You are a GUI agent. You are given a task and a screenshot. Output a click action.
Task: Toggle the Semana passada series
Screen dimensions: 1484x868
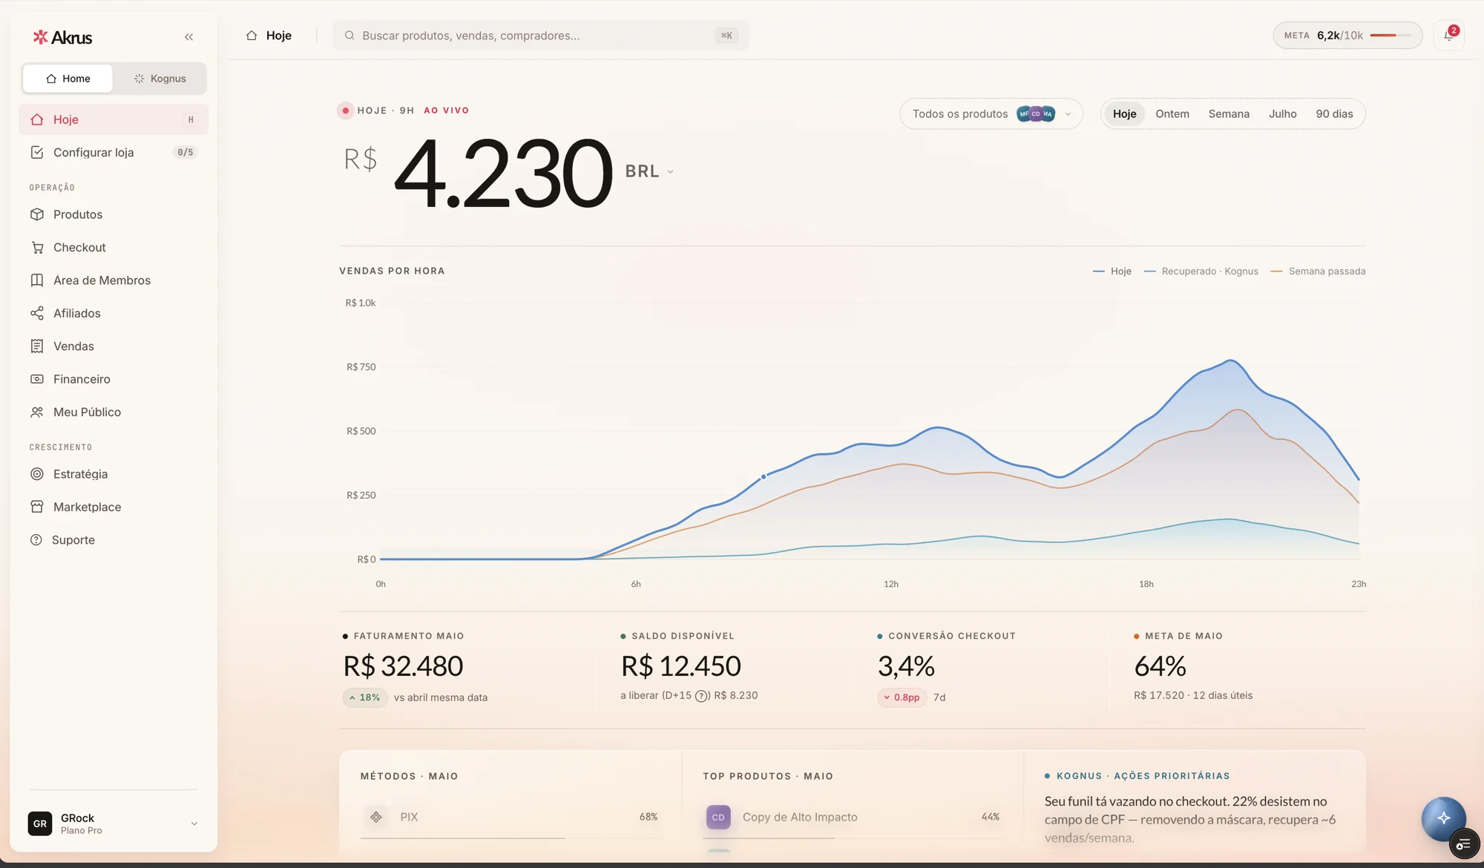pyautogui.click(x=1318, y=272)
